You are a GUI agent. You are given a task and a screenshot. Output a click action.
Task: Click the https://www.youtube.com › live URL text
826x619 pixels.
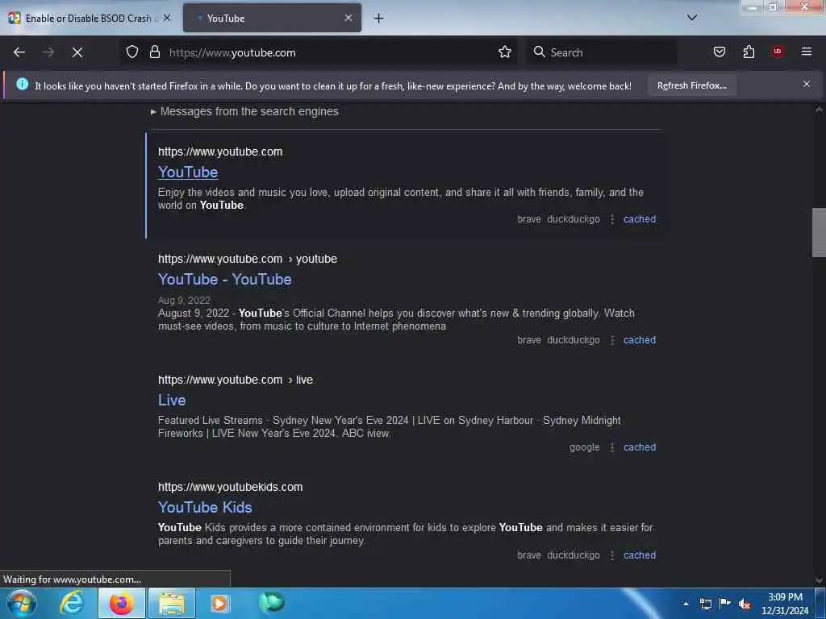pos(236,380)
